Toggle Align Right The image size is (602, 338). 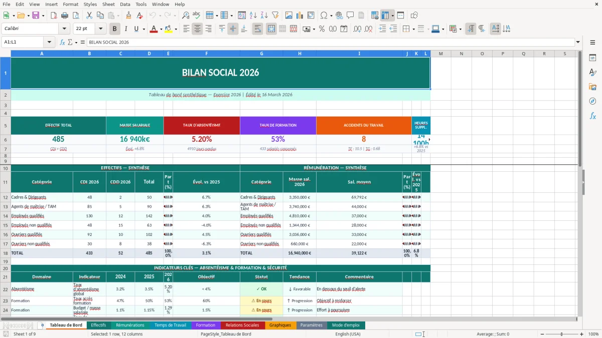point(208,29)
